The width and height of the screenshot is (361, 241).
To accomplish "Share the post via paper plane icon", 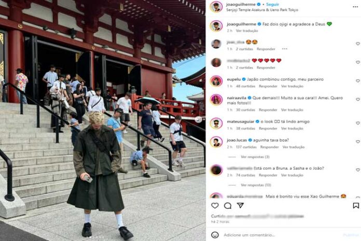I will (x=240, y=205).
